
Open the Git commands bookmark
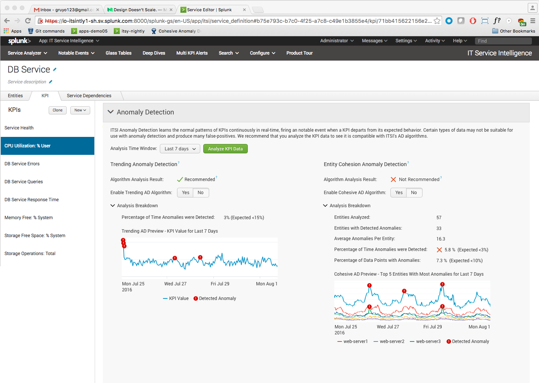click(46, 31)
